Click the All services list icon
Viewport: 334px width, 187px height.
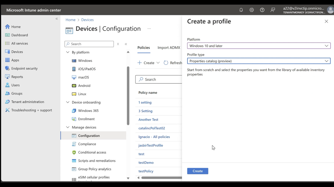pos(7,43)
